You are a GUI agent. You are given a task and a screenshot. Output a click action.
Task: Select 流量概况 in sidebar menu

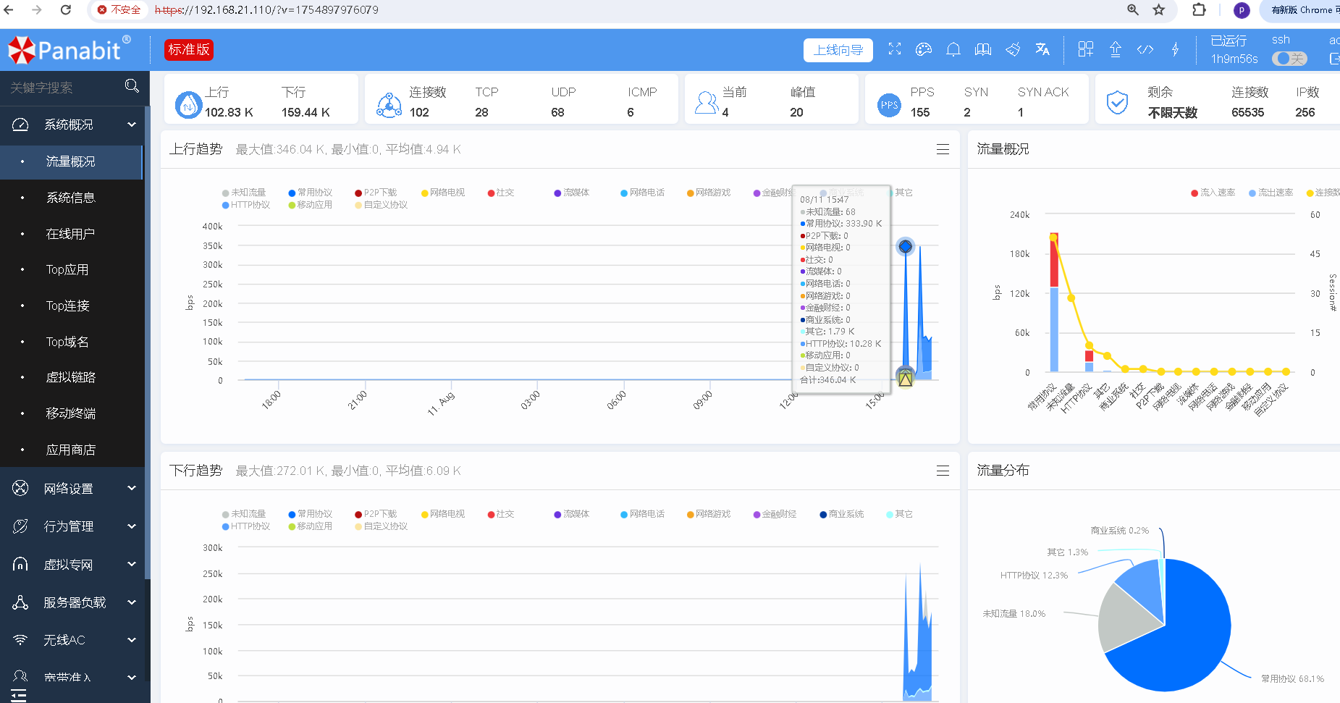pos(71,161)
